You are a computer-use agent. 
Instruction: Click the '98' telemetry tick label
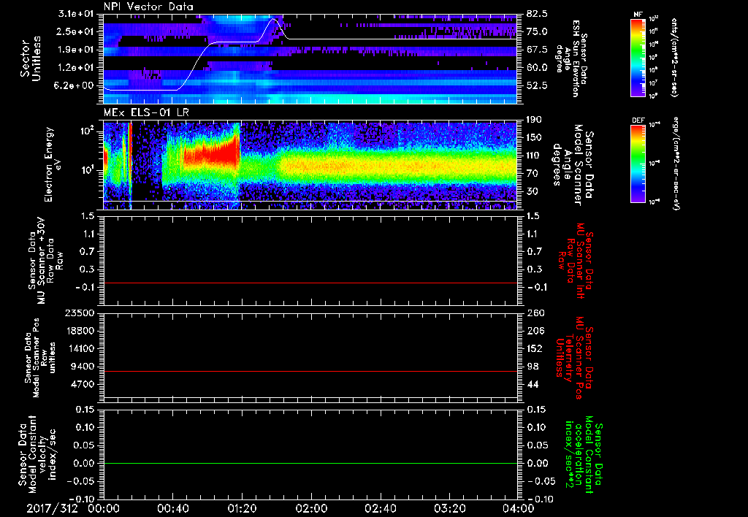coord(533,367)
